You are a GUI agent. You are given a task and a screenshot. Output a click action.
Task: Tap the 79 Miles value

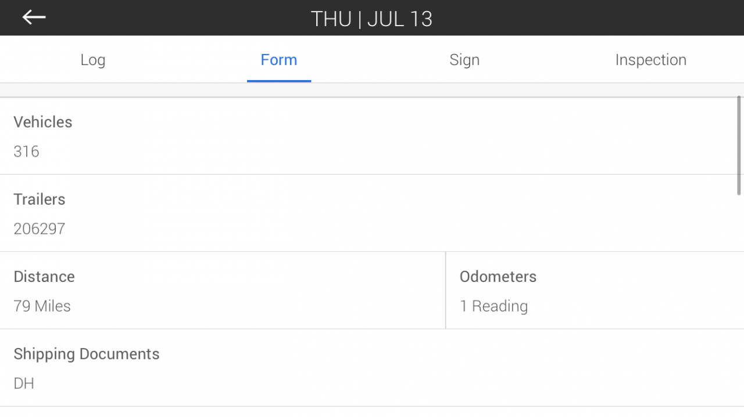pos(42,306)
